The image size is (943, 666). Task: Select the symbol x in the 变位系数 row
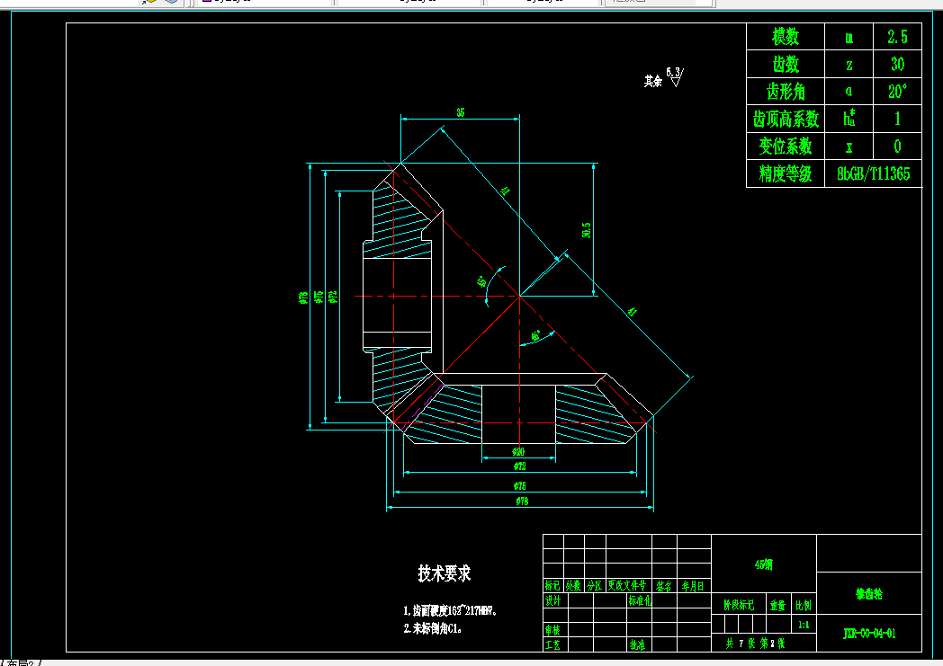pyautogui.click(x=849, y=147)
